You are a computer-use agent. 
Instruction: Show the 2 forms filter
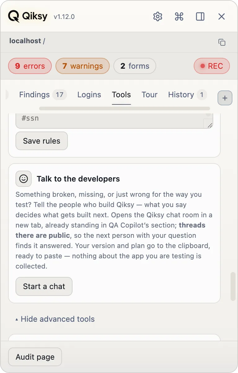pyautogui.click(x=135, y=66)
